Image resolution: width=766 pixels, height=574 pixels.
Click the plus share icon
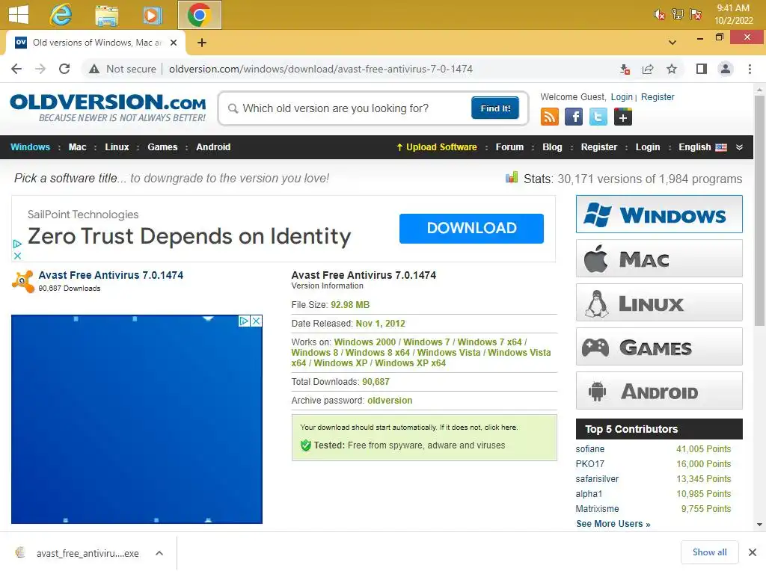click(x=622, y=117)
